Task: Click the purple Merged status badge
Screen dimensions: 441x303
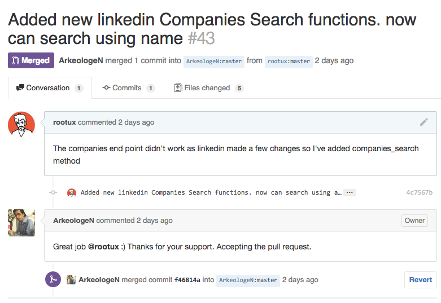Action: tap(31, 60)
